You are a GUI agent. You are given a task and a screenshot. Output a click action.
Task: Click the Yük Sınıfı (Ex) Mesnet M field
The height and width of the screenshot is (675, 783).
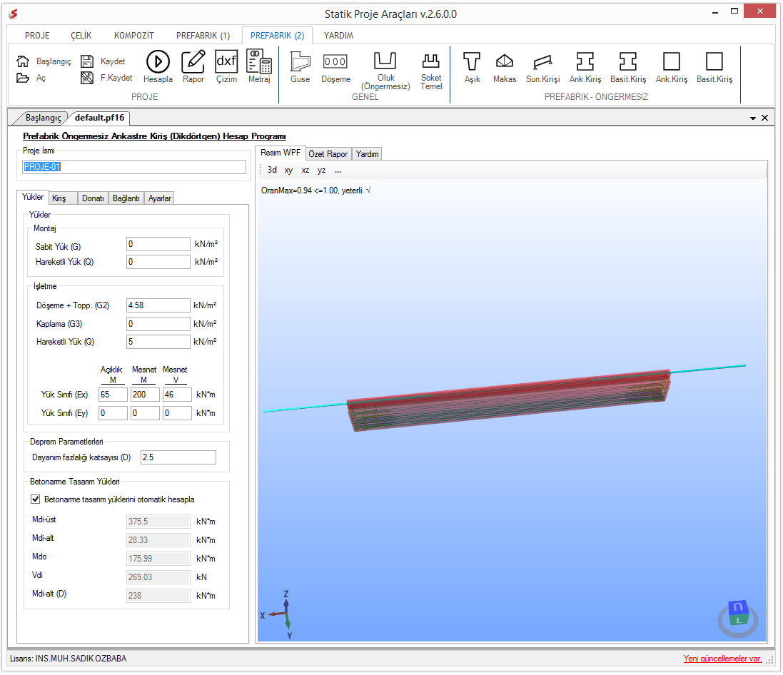[x=146, y=395]
